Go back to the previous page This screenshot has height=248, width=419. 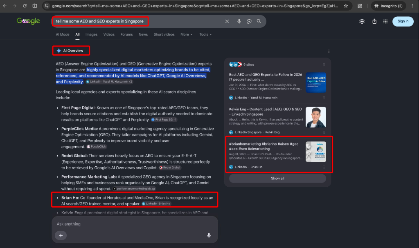click(5, 6)
